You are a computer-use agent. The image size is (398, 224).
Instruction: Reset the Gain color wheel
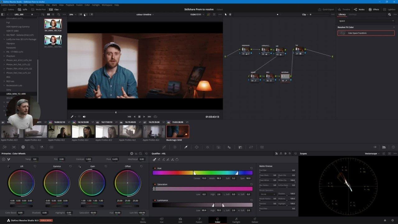click(x=106, y=166)
